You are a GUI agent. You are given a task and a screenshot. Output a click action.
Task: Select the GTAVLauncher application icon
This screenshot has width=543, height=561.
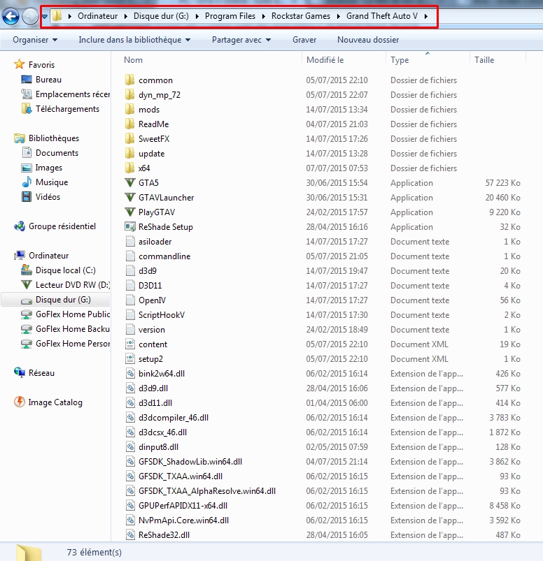tap(129, 197)
